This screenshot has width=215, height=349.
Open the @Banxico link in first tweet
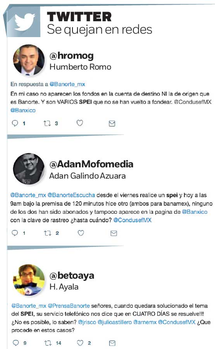[23, 110]
